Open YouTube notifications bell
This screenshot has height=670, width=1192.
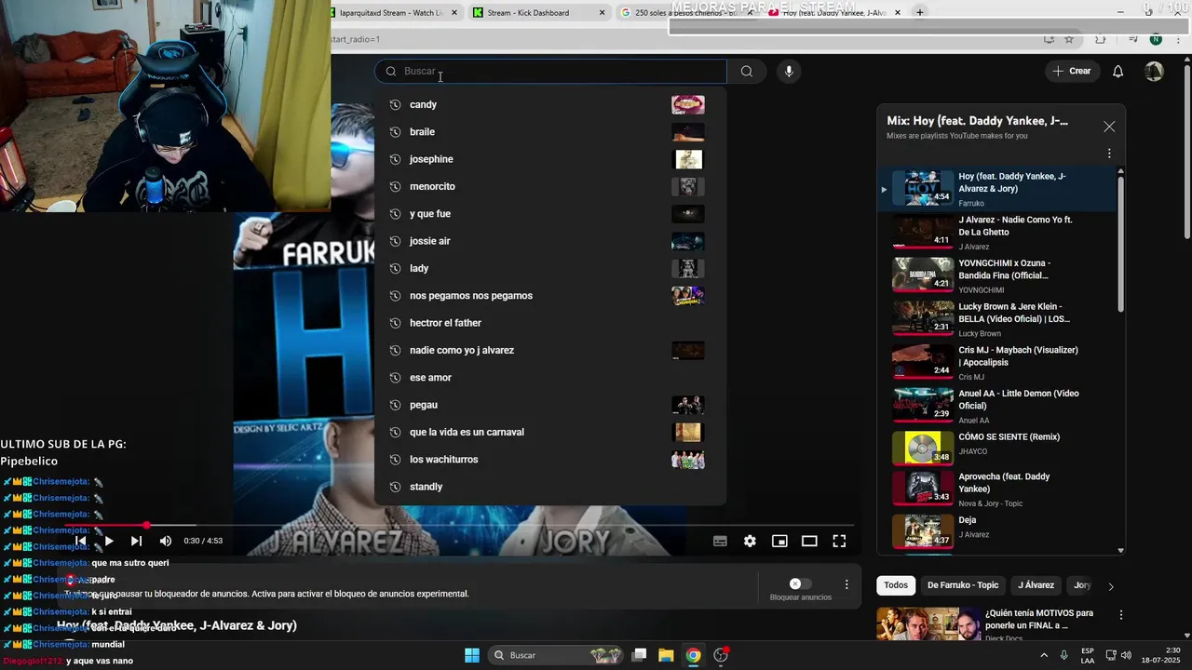click(1118, 72)
